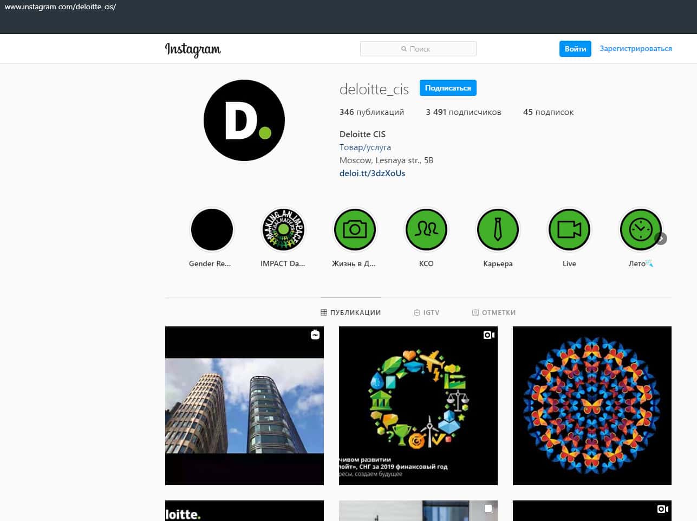Click the Deloitte profile picture
The image size is (697, 521).
[244, 120]
